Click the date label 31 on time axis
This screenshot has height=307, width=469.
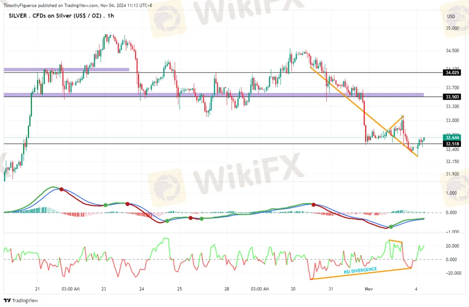pyautogui.click(x=330, y=289)
